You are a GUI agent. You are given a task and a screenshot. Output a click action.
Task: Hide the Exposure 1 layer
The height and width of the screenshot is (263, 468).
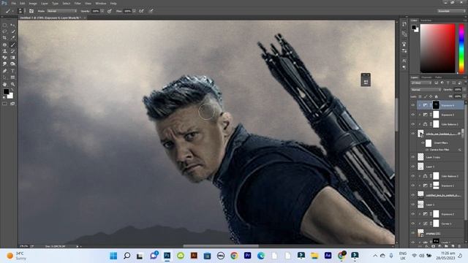click(x=413, y=186)
